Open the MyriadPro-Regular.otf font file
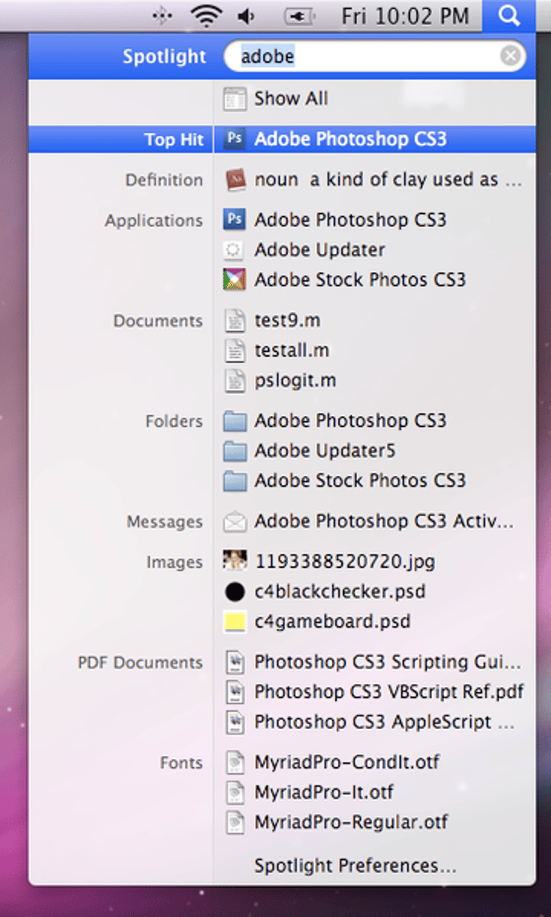 coord(336,822)
